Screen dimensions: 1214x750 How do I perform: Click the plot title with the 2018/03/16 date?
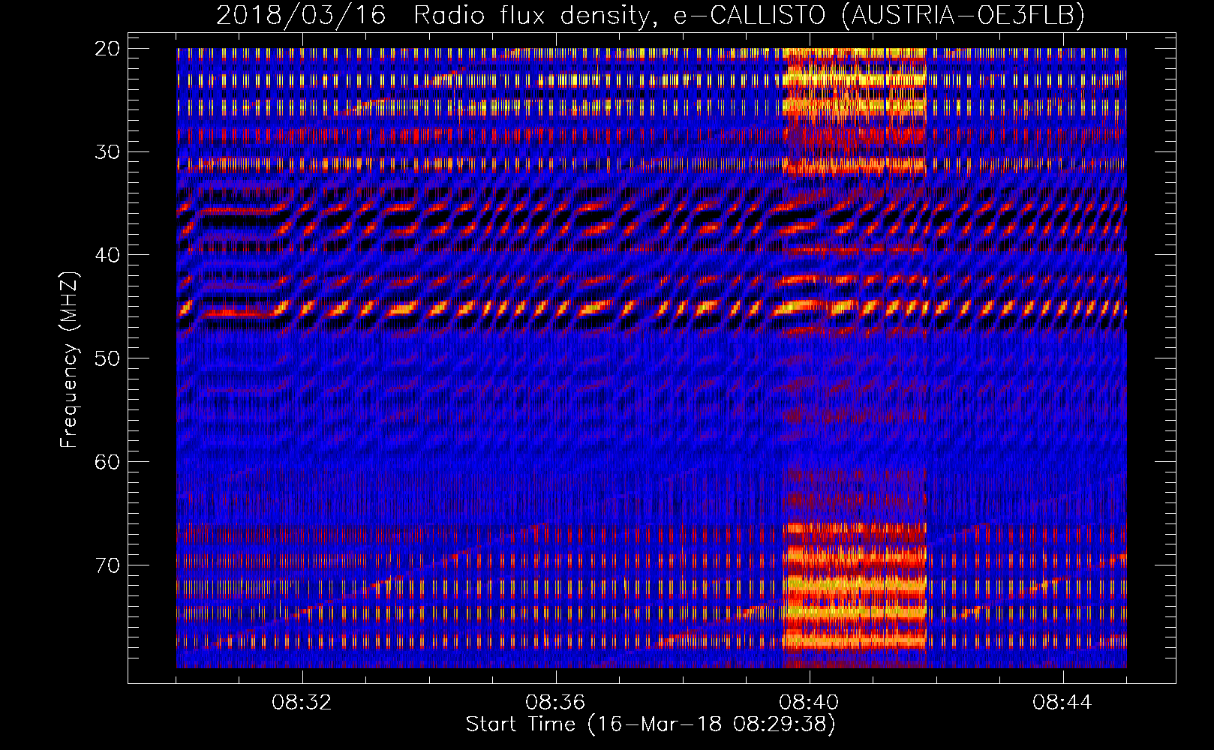tap(651, 15)
